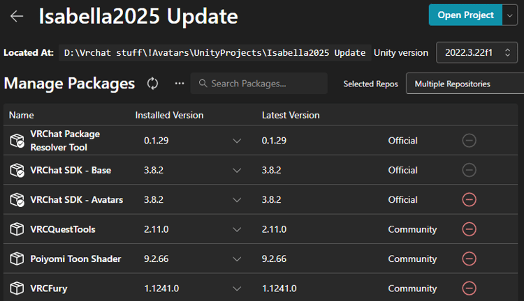Screen dimensions: 524x301
Task: Open the Open Project dropdown arrow
Action: [x=509, y=15]
